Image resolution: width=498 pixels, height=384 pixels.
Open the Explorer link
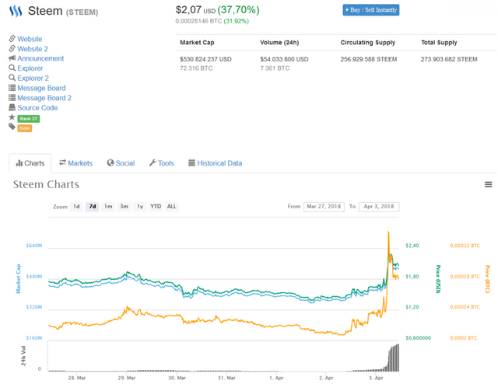(30, 68)
